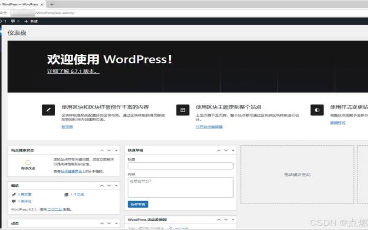This screenshot has height=230, width=368.
Task: Collapse the 站点健康状态 panel
Action: pyautogui.click(x=116, y=150)
